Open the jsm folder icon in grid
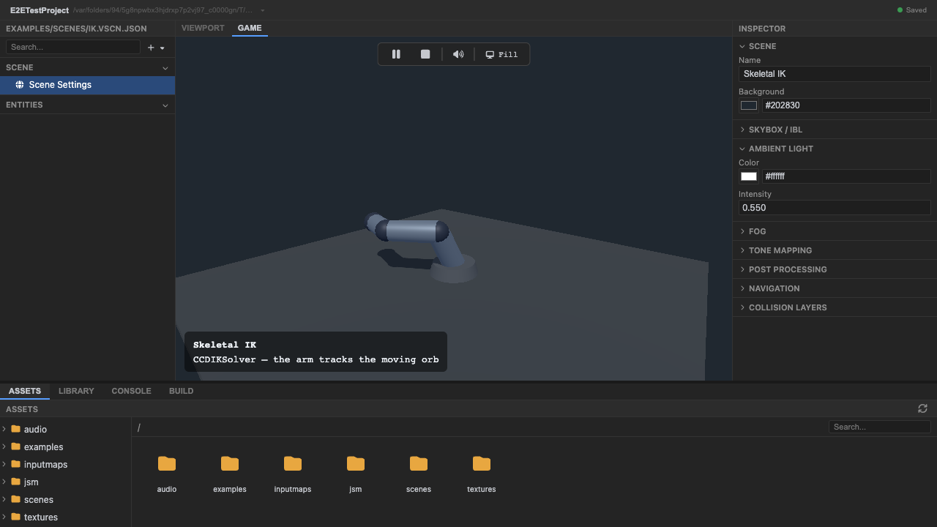The height and width of the screenshot is (527, 937). [356, 463]
